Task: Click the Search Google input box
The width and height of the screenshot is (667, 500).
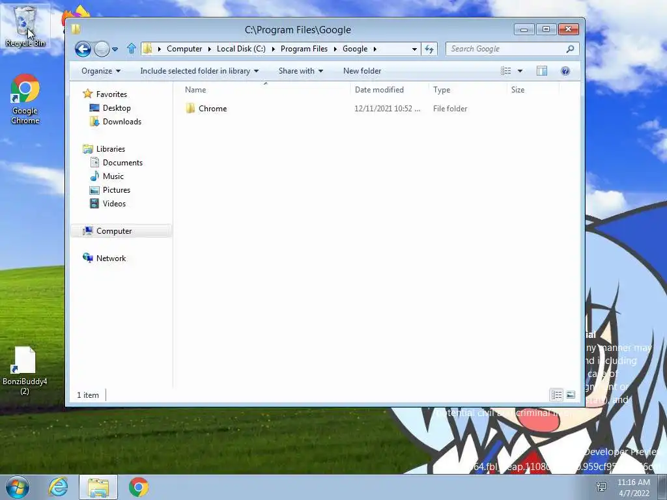Action: pos(506,49)
